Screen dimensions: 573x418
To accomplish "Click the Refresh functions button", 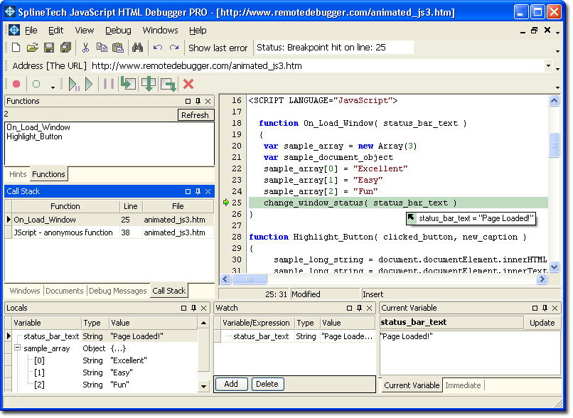I will pyautogui.click(x=195, y=115).
